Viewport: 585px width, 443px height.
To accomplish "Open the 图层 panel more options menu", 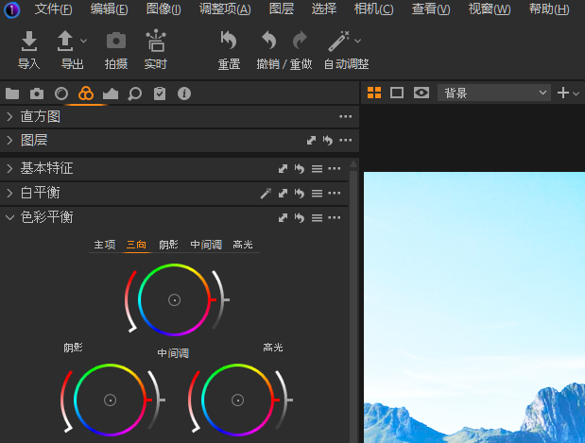I will pyautogui.click(x=346, y=140).
